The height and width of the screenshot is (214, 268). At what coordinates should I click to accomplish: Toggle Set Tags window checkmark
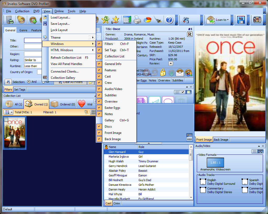[x=99, y=50]
